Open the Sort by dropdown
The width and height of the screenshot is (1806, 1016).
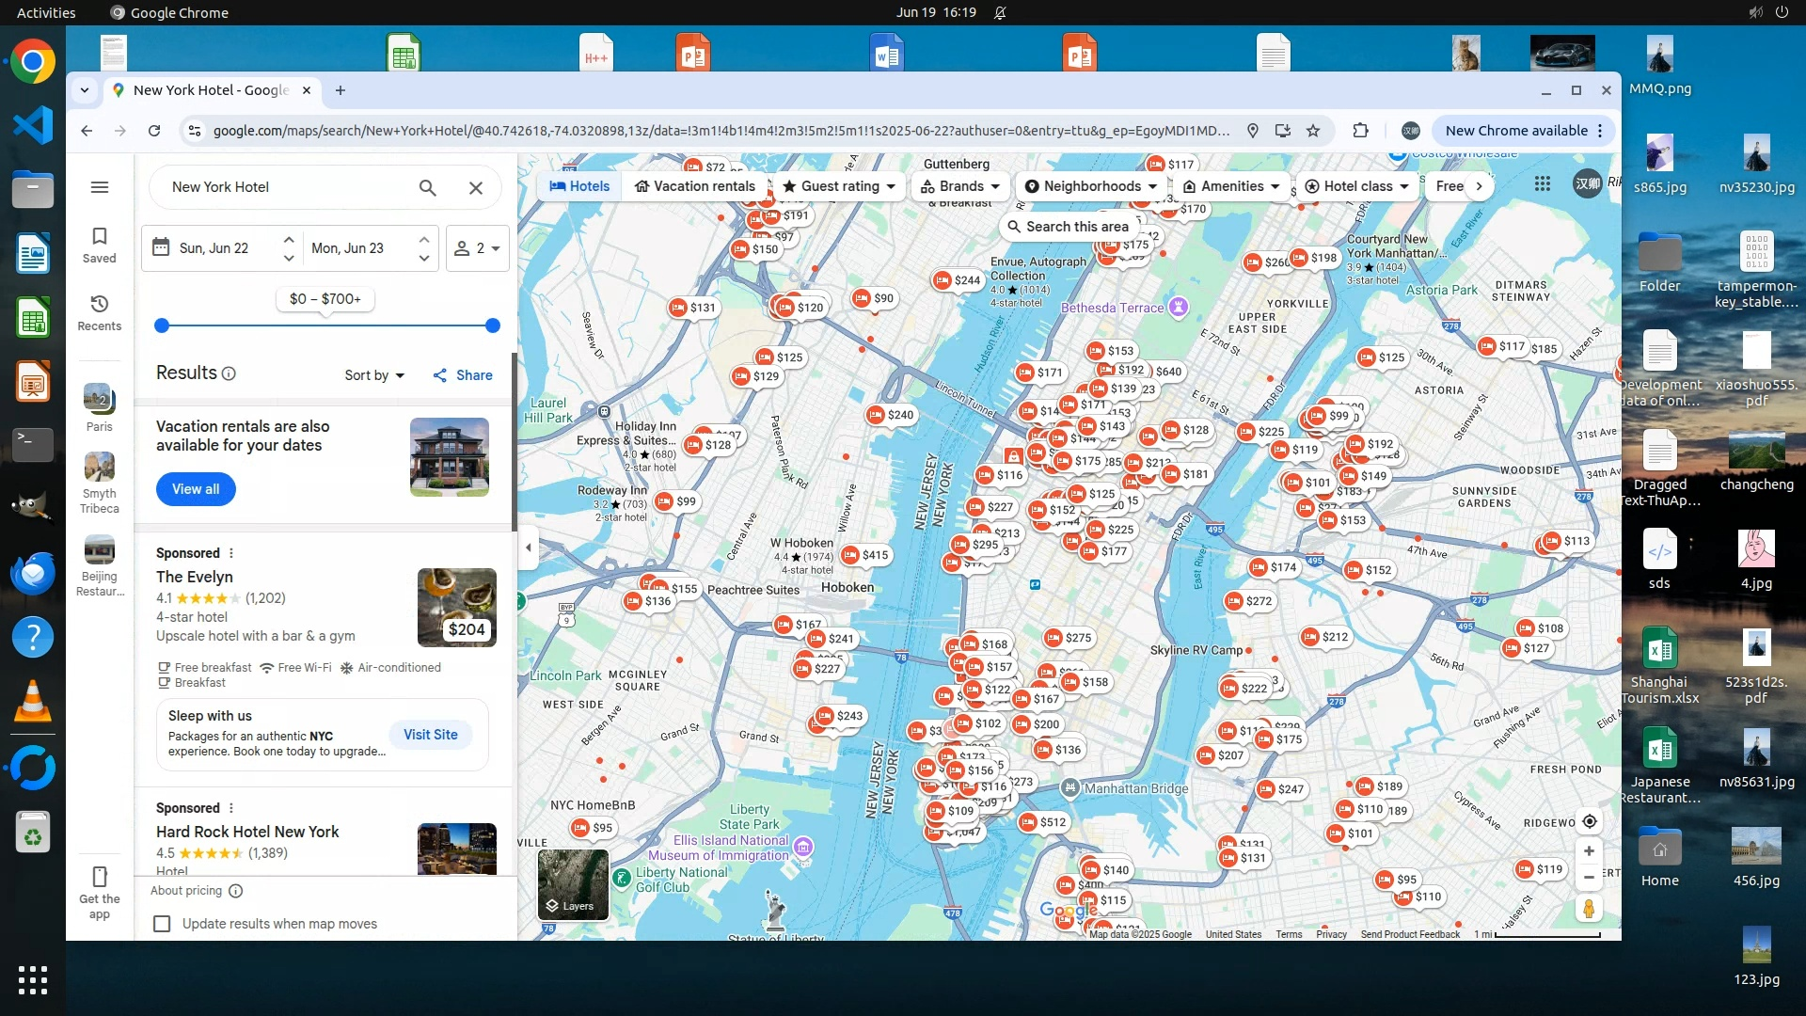coord(374,375)
